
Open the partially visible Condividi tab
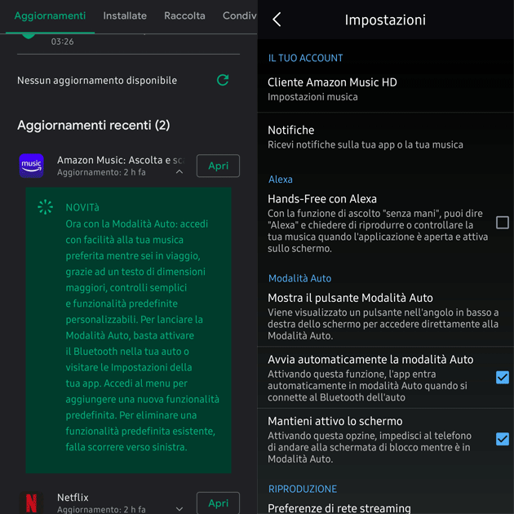(x=240, y=16)
